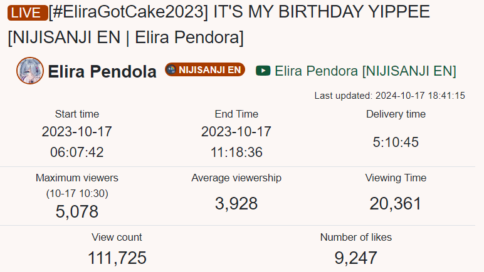This screenshot has width=484, height=272.
Task: Open the NIJISANJI EN group tag
Action: click(x=205, y=69)
